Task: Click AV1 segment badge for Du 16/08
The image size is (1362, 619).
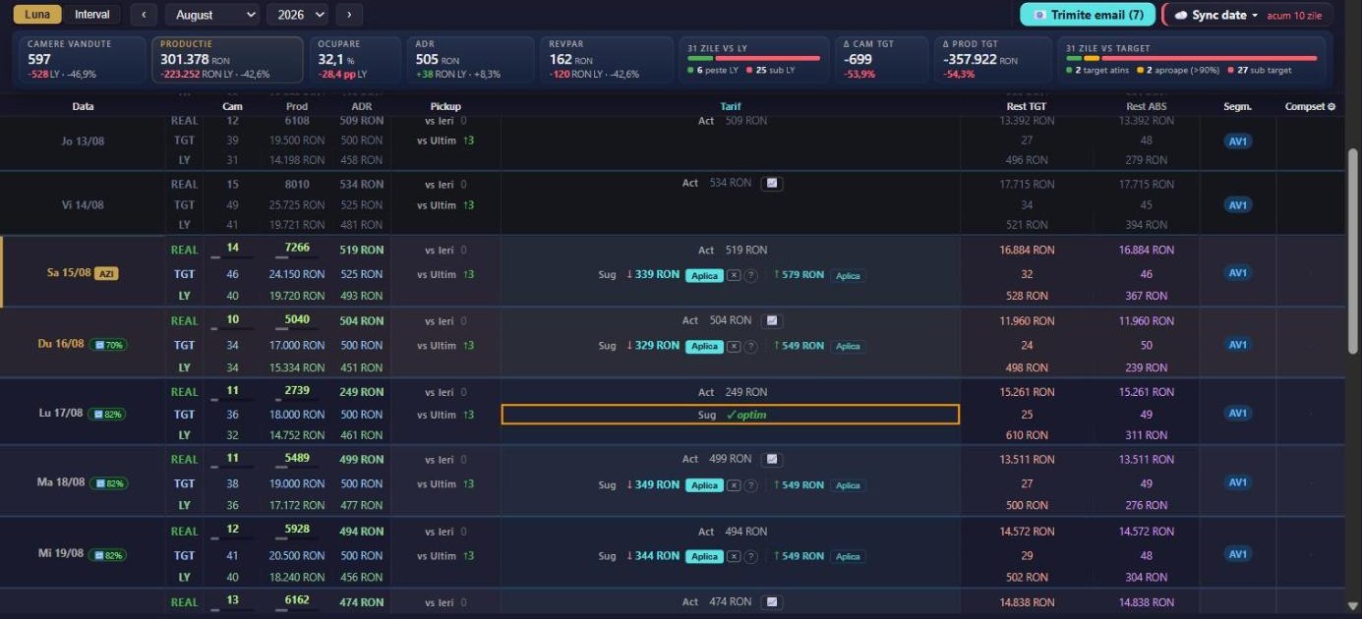Action: (x=1237, y=345)
